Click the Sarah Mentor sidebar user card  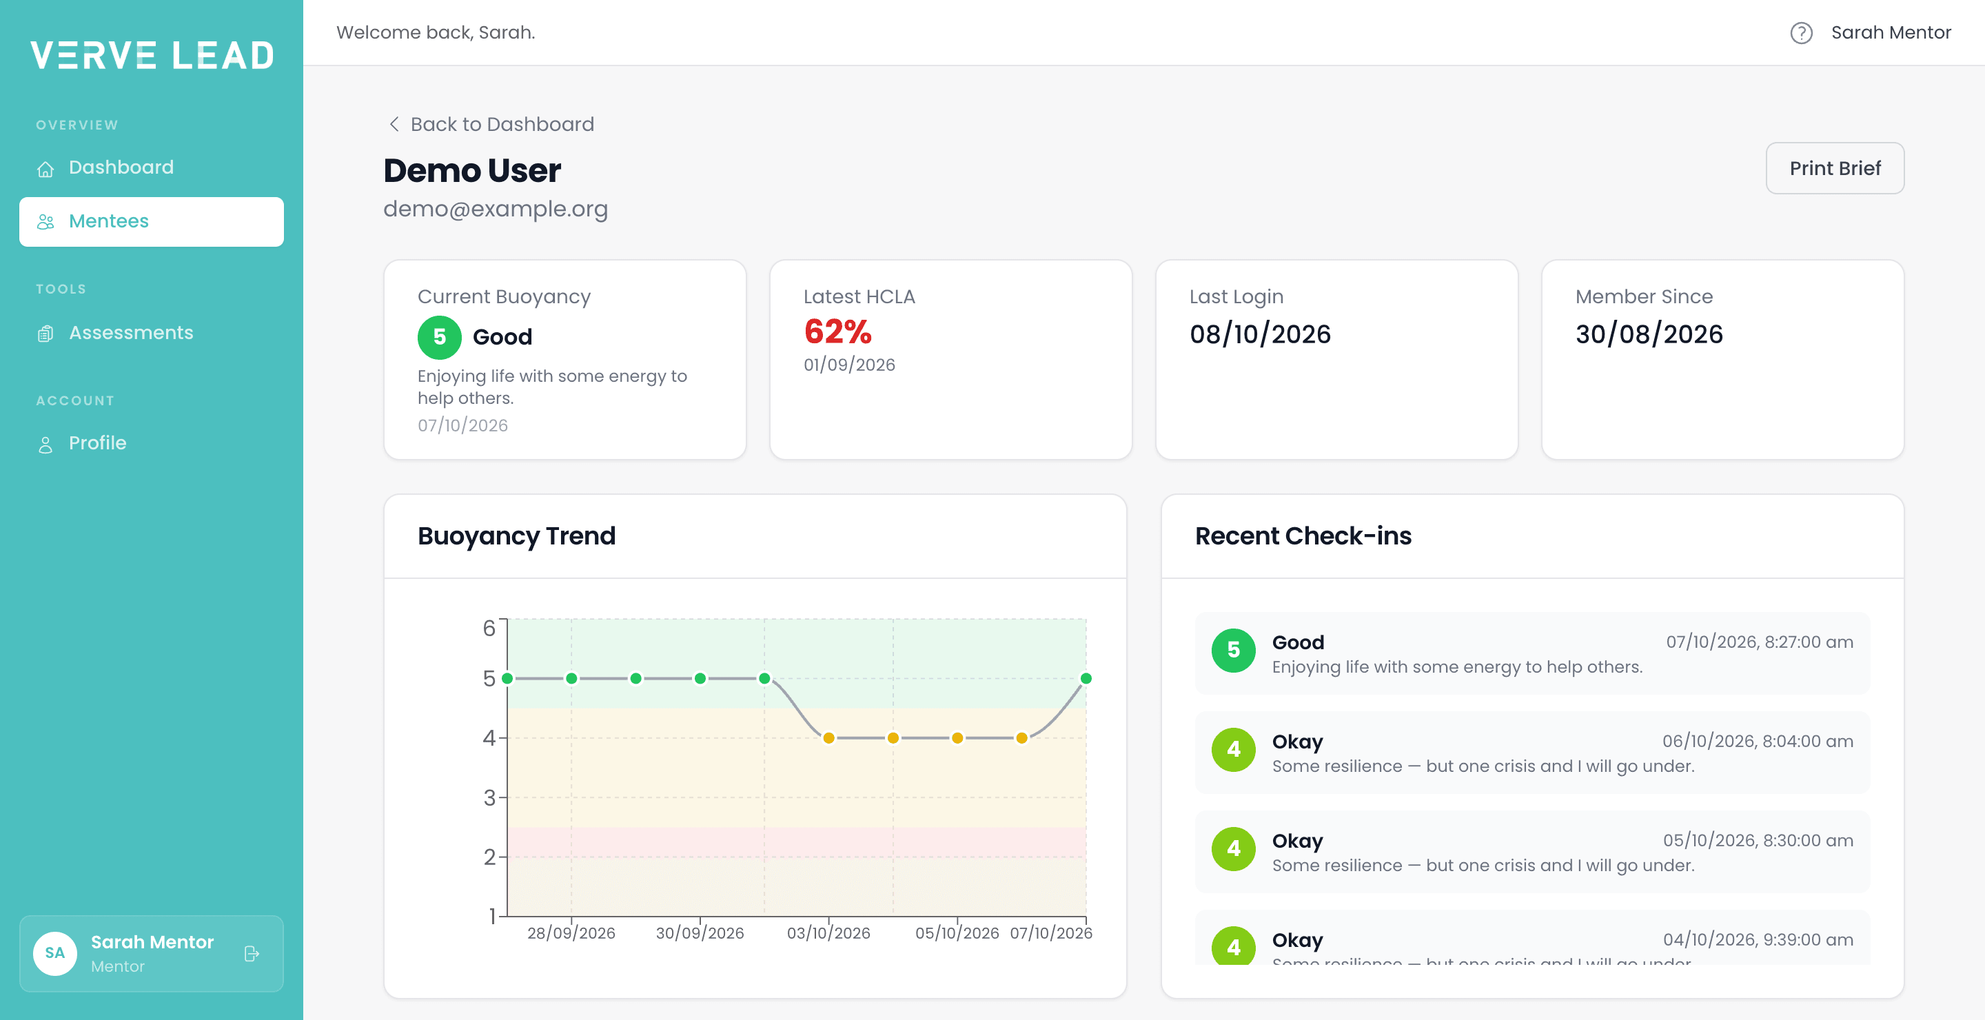tap(151, 953)
